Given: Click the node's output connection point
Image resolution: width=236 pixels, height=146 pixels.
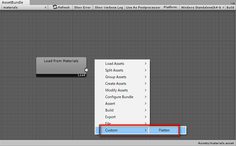Looking at the screenshot, I should pos(86,70).
